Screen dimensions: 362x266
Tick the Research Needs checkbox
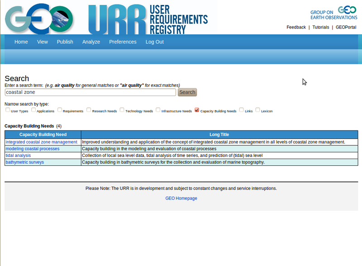pos(89,110)
